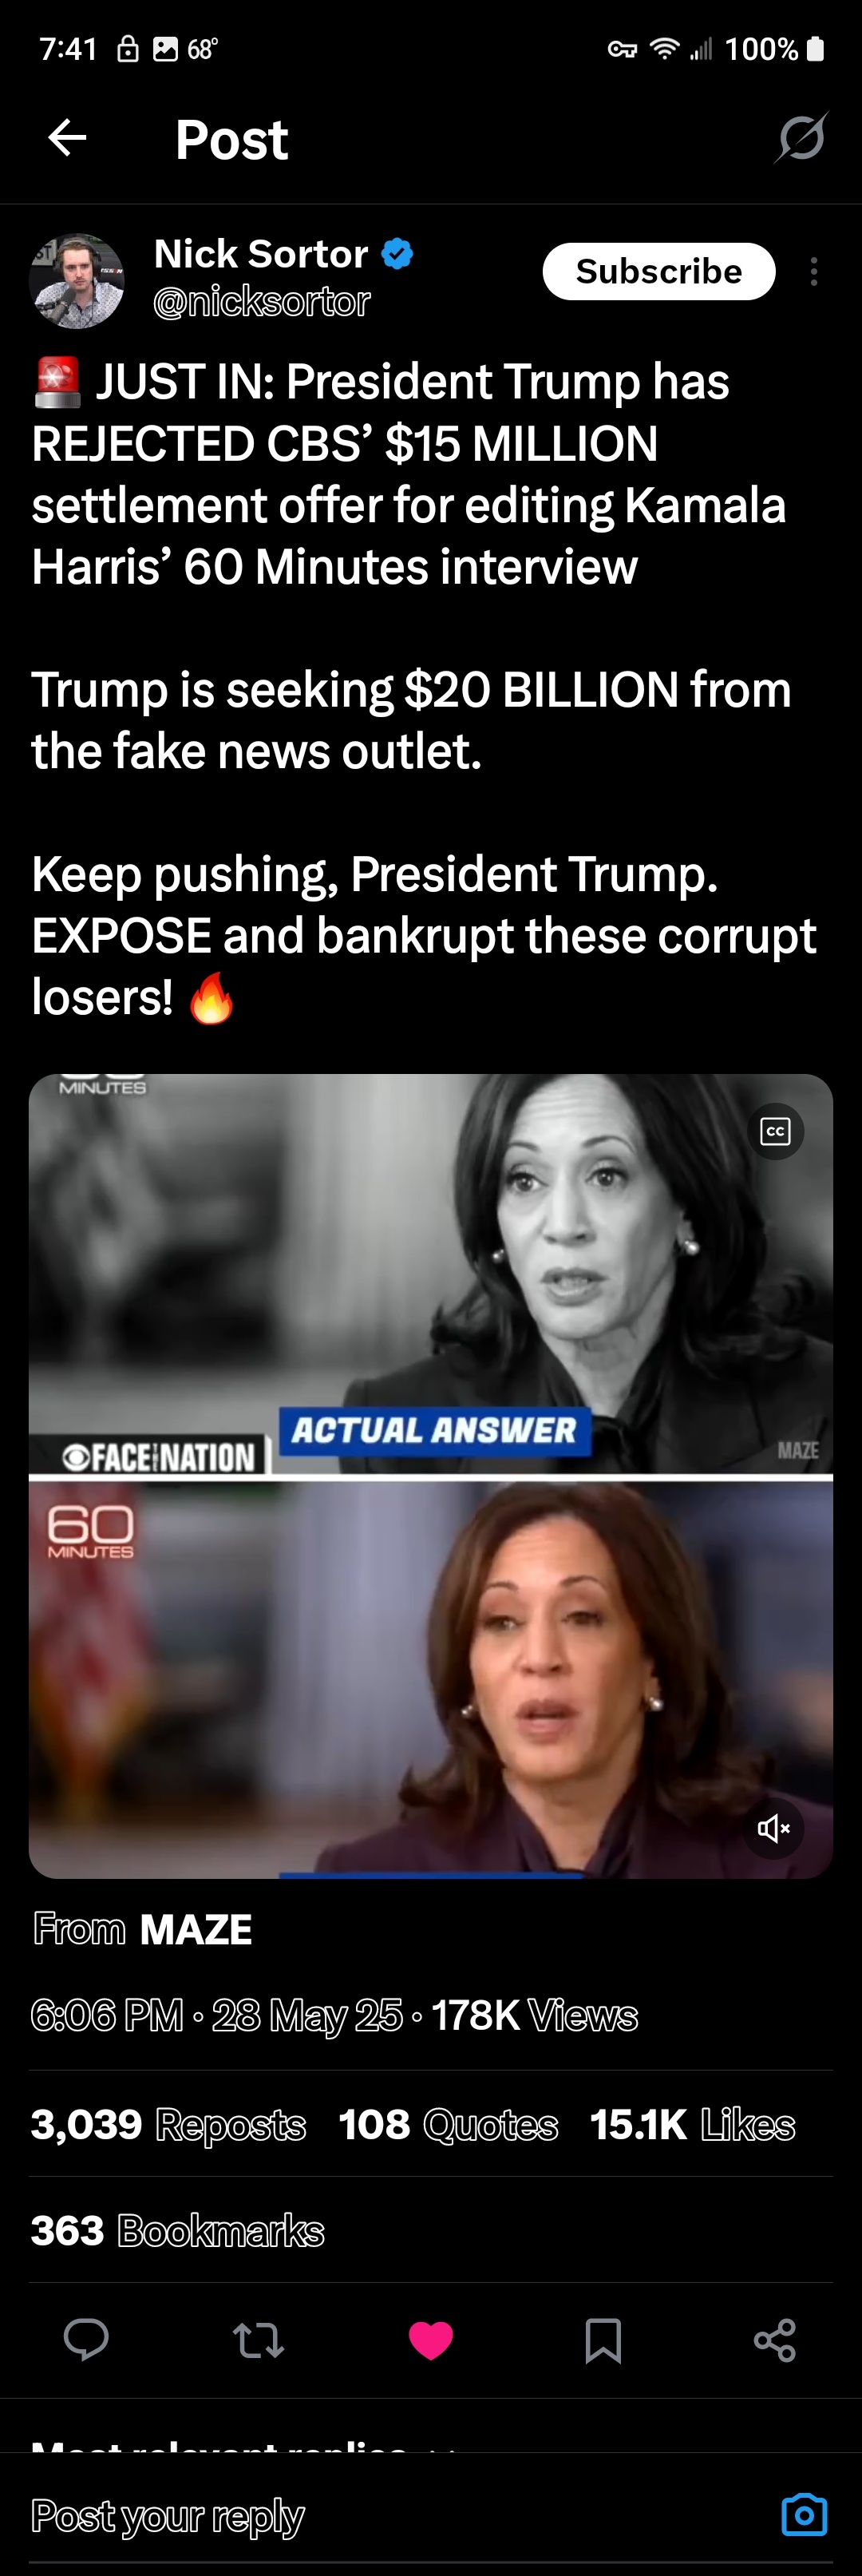
Task: Unlike the post with the pink heart
Action: [x=431, y=2341]
